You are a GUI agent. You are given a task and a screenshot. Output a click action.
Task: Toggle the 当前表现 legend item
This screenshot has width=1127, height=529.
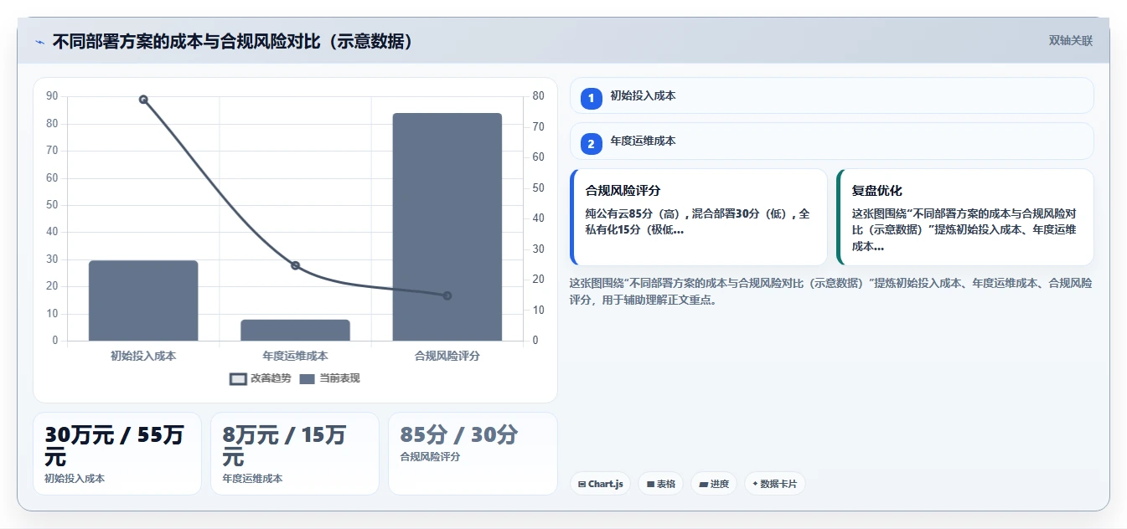pyautogui.click(x=329, y=378)
